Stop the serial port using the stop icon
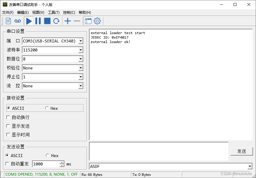 [48, 21]
